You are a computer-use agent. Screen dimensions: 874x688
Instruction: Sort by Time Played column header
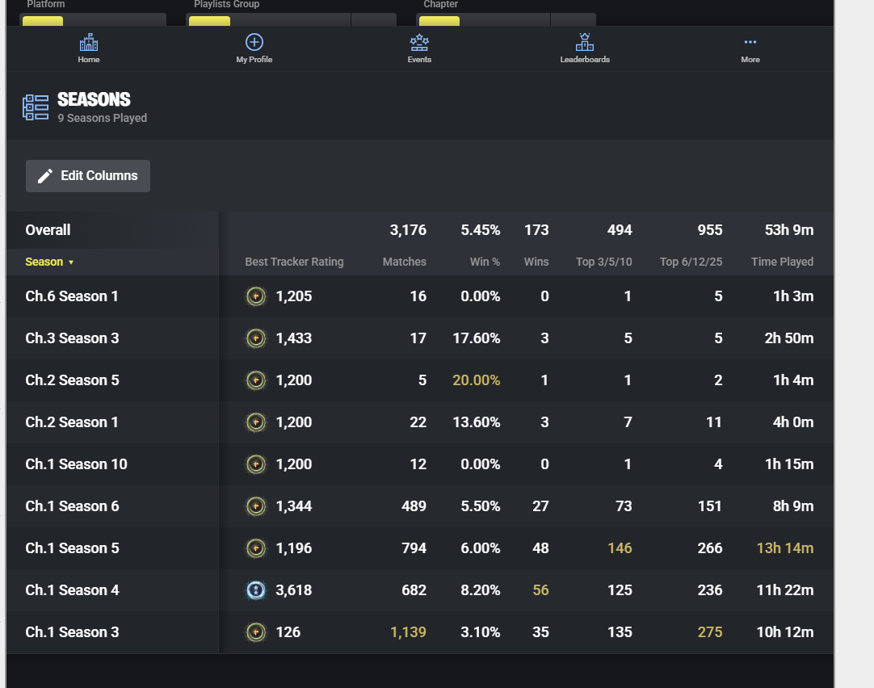(782, 262)
